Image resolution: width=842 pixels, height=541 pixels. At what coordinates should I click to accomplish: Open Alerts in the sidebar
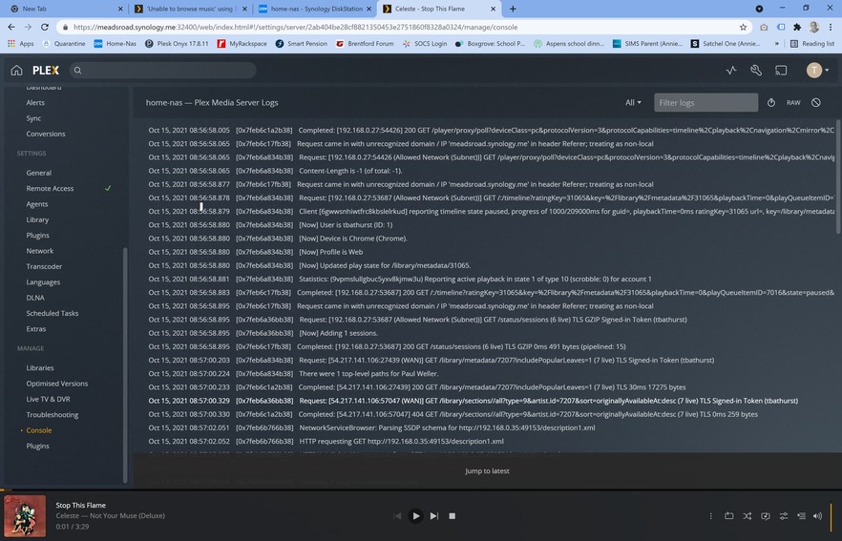pos(35,102)
